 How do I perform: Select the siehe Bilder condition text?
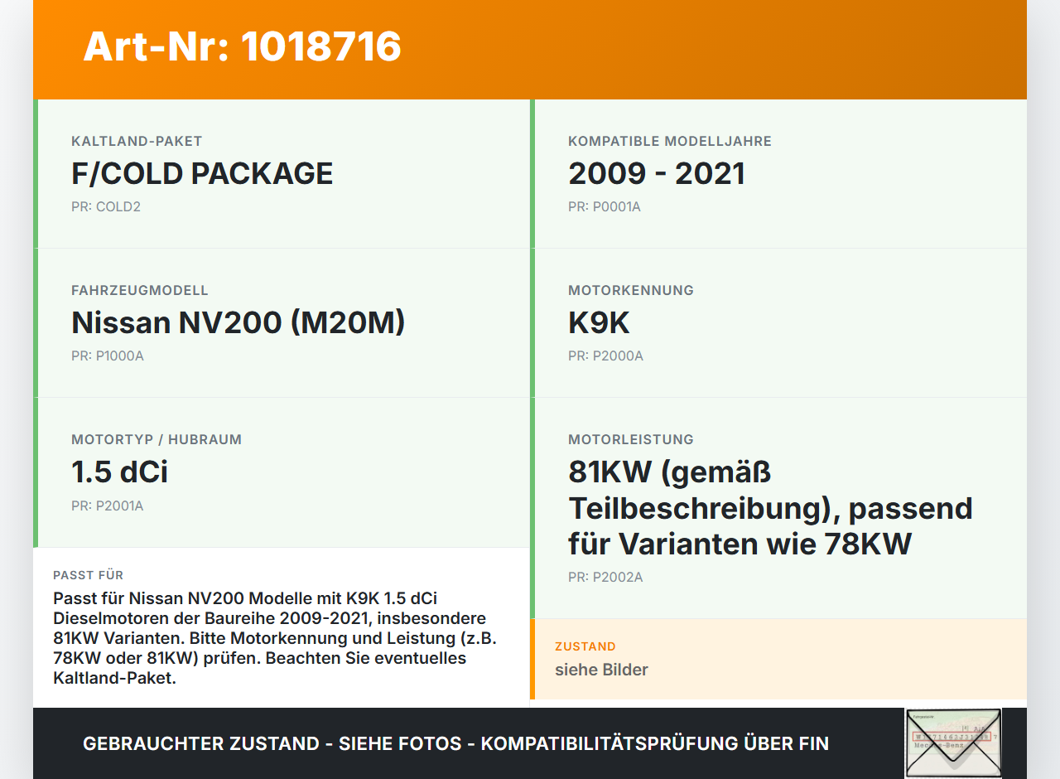coord(601,670)
